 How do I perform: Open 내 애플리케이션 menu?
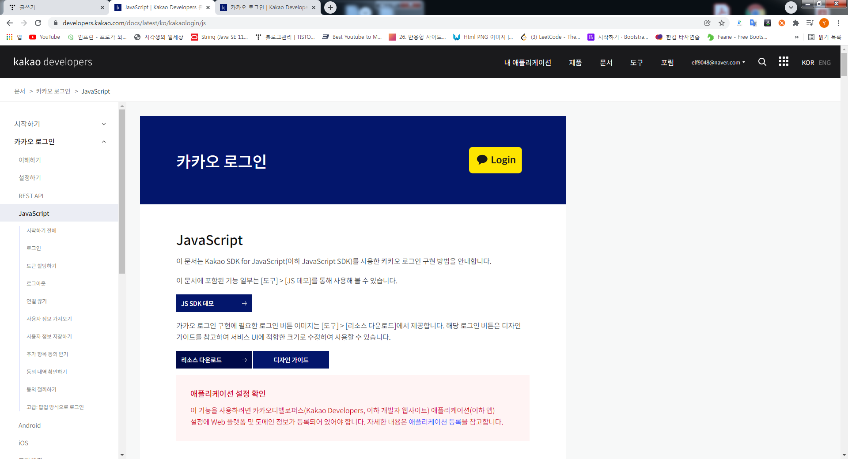(528, 63)
